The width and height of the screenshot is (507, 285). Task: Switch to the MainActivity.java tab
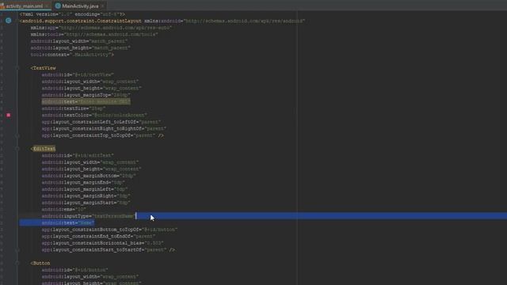80,6
